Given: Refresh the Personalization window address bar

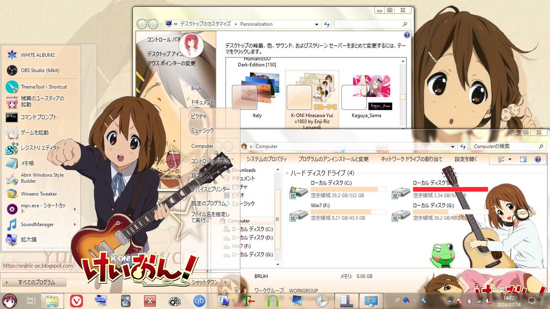Looking at the screenshot, I should pos(327,24).
